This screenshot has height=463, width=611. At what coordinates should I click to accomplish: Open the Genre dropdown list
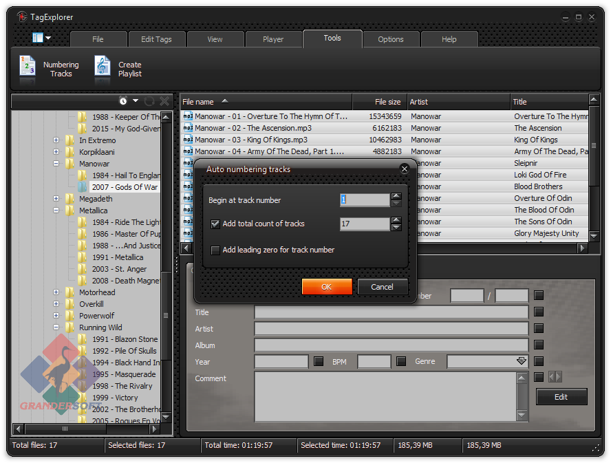(521, 361)
